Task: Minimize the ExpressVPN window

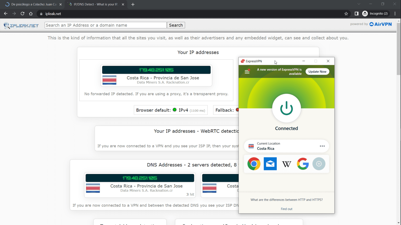Action: point(304,61)
